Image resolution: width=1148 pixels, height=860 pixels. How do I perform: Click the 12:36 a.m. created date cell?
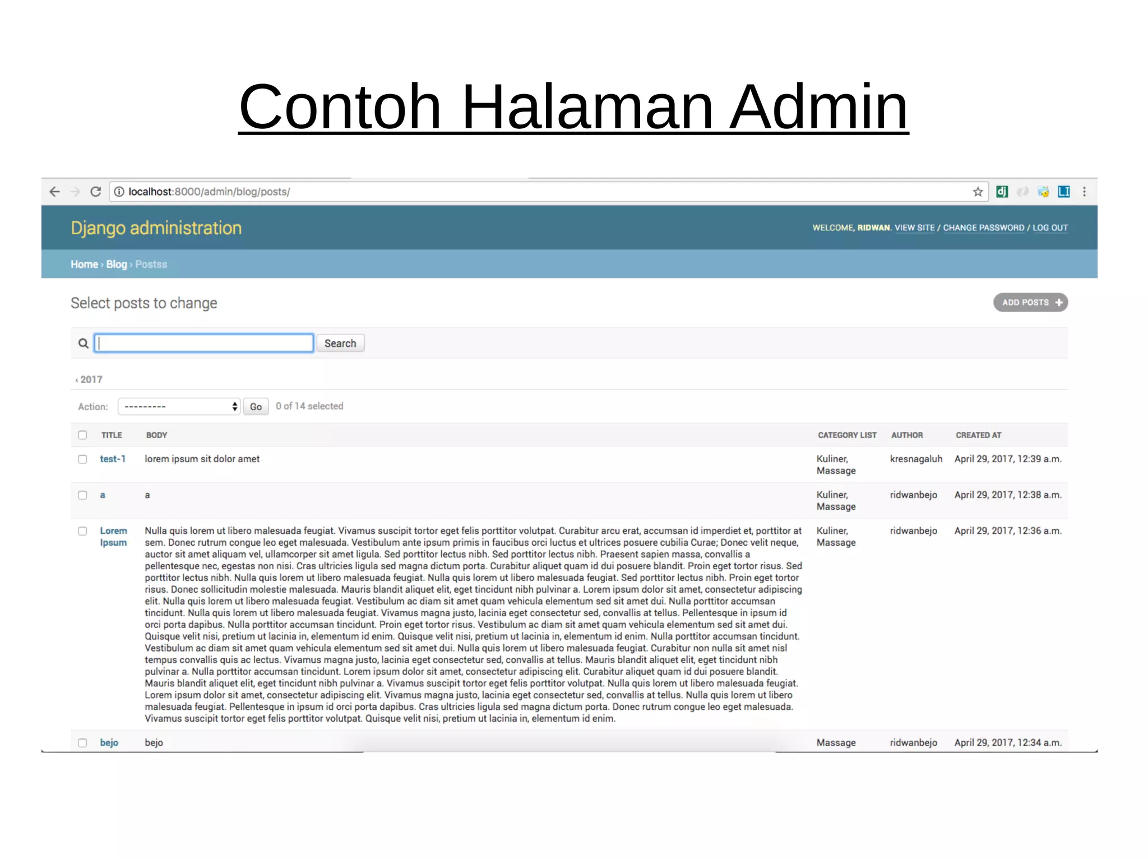(x=1008, y=531)
